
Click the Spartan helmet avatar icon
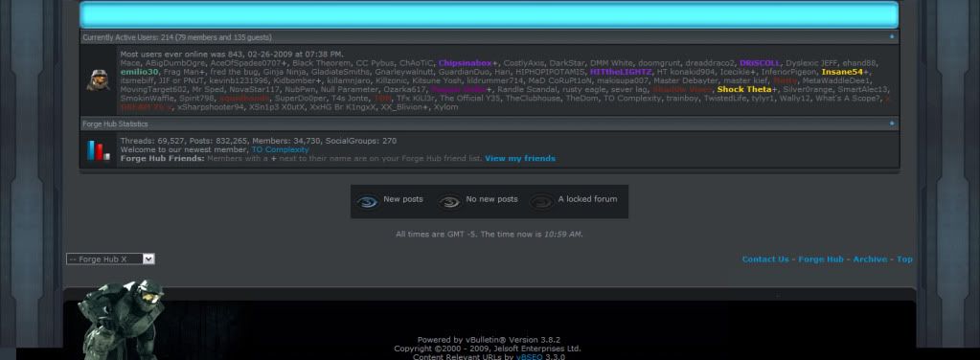[x=98, y=80]
